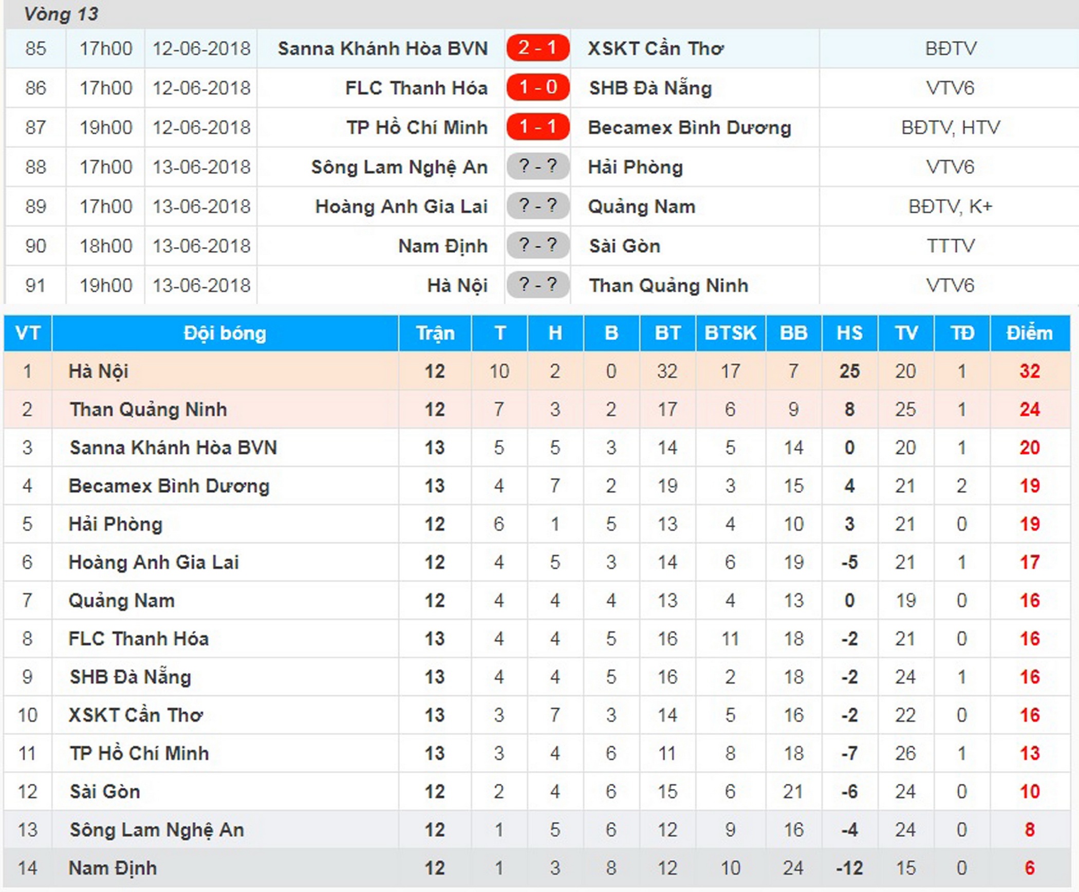Open Sông Lam Nghệ An vs Hải Phòng score
This screenshot has width=1079, height=892.
click(537, 166)
